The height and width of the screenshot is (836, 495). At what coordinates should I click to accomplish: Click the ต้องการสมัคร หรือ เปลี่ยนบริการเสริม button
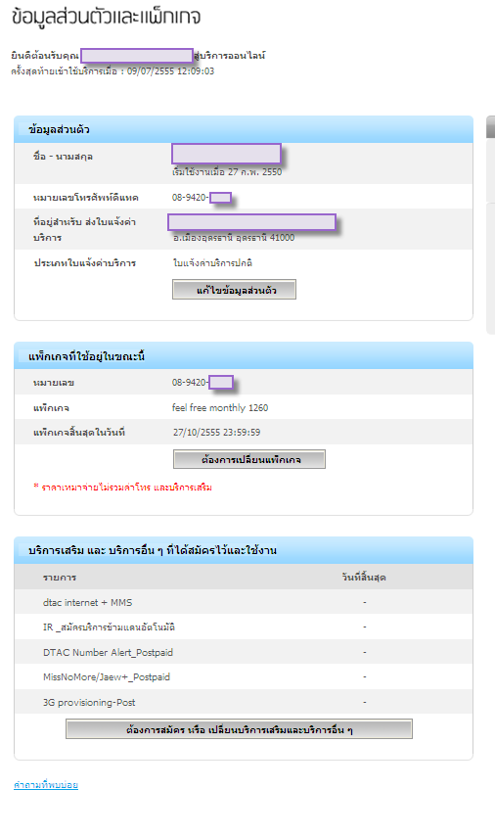click(239, 729)
